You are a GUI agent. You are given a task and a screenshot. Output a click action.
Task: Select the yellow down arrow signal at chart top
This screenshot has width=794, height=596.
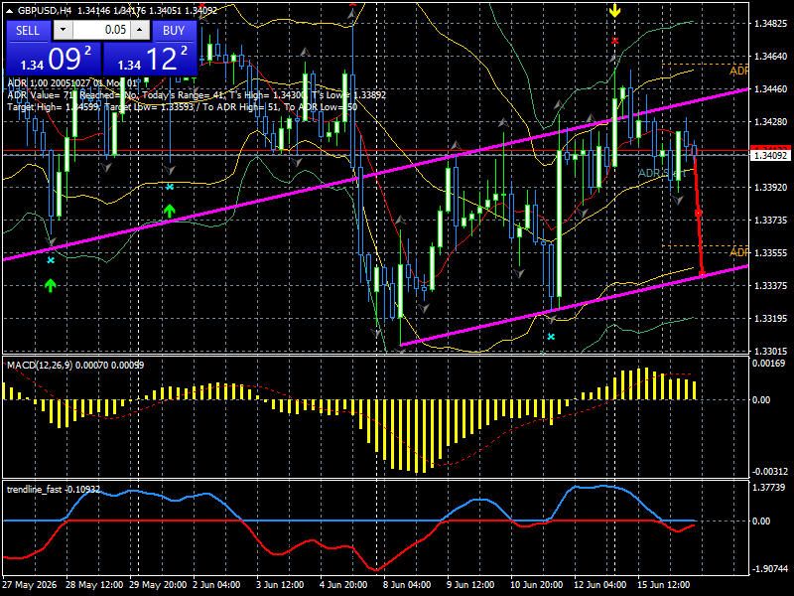coord(614,10)
